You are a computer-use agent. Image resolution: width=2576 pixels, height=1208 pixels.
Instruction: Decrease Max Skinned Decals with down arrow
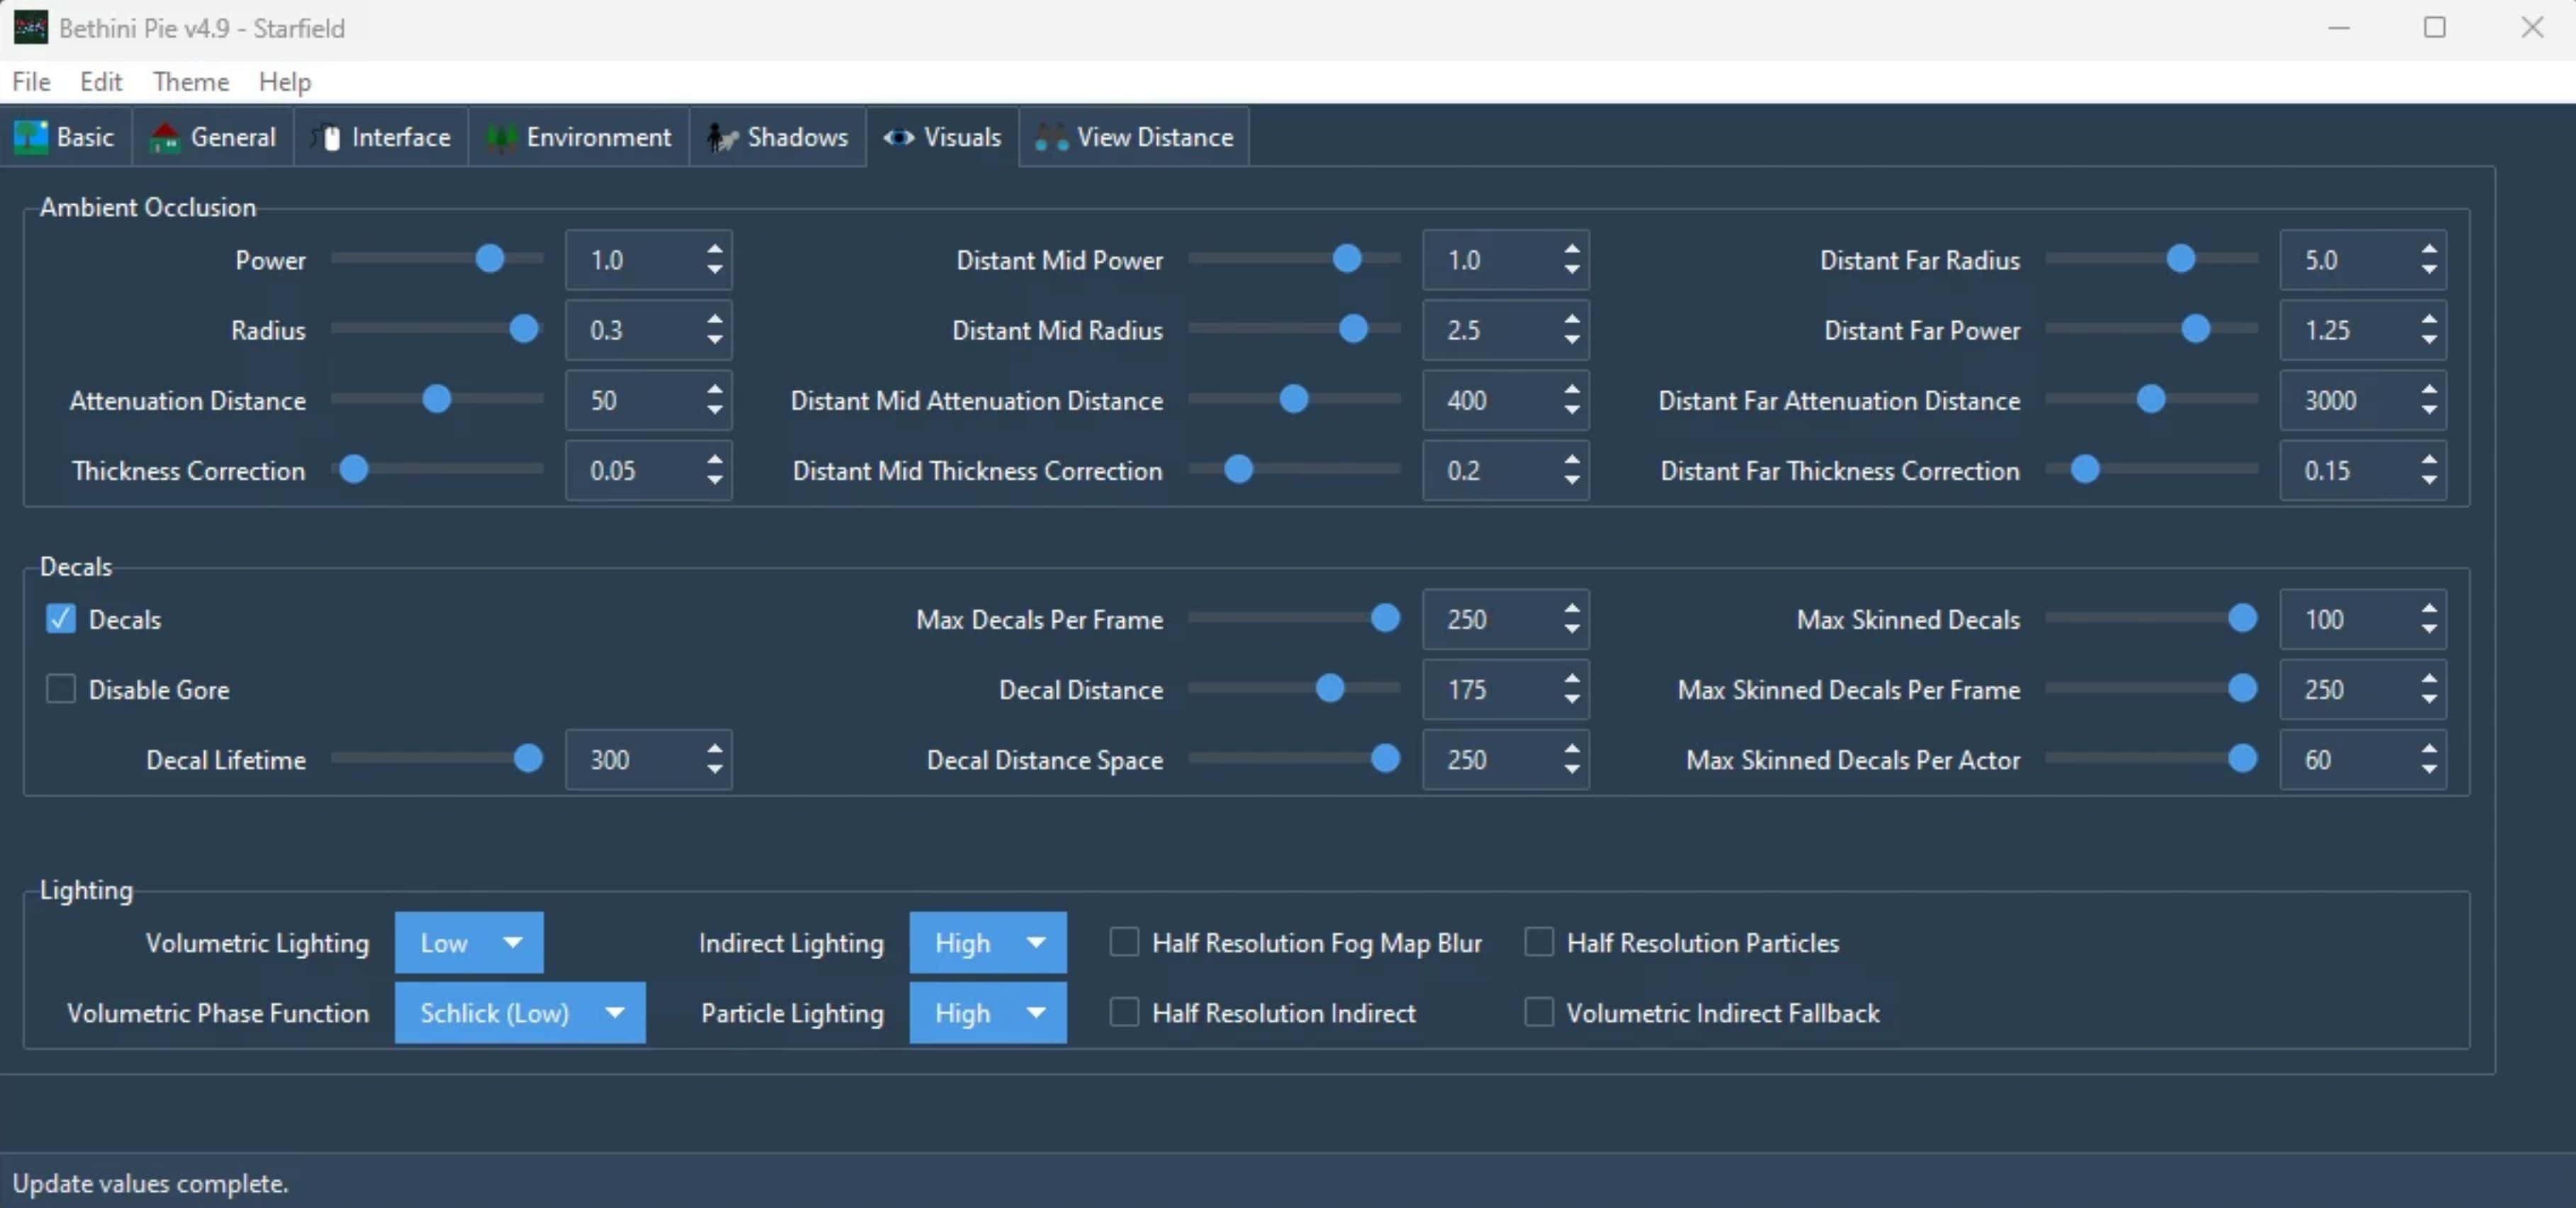tap(2429, 630)
